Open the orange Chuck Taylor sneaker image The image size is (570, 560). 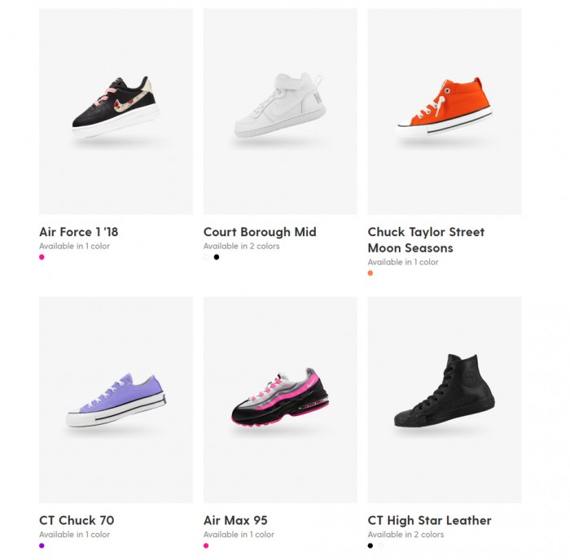(x=445, y=112)
